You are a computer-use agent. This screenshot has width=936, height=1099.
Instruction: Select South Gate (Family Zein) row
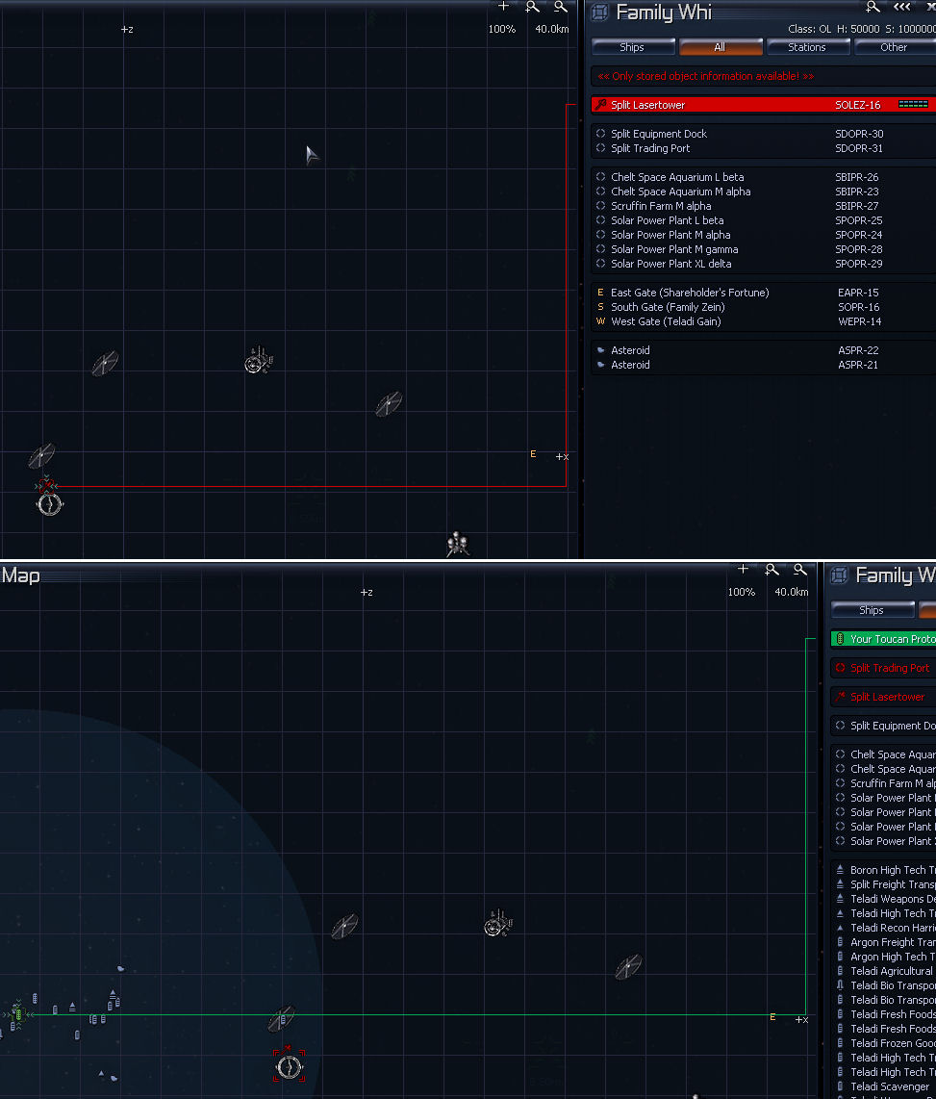click(763, 307)
